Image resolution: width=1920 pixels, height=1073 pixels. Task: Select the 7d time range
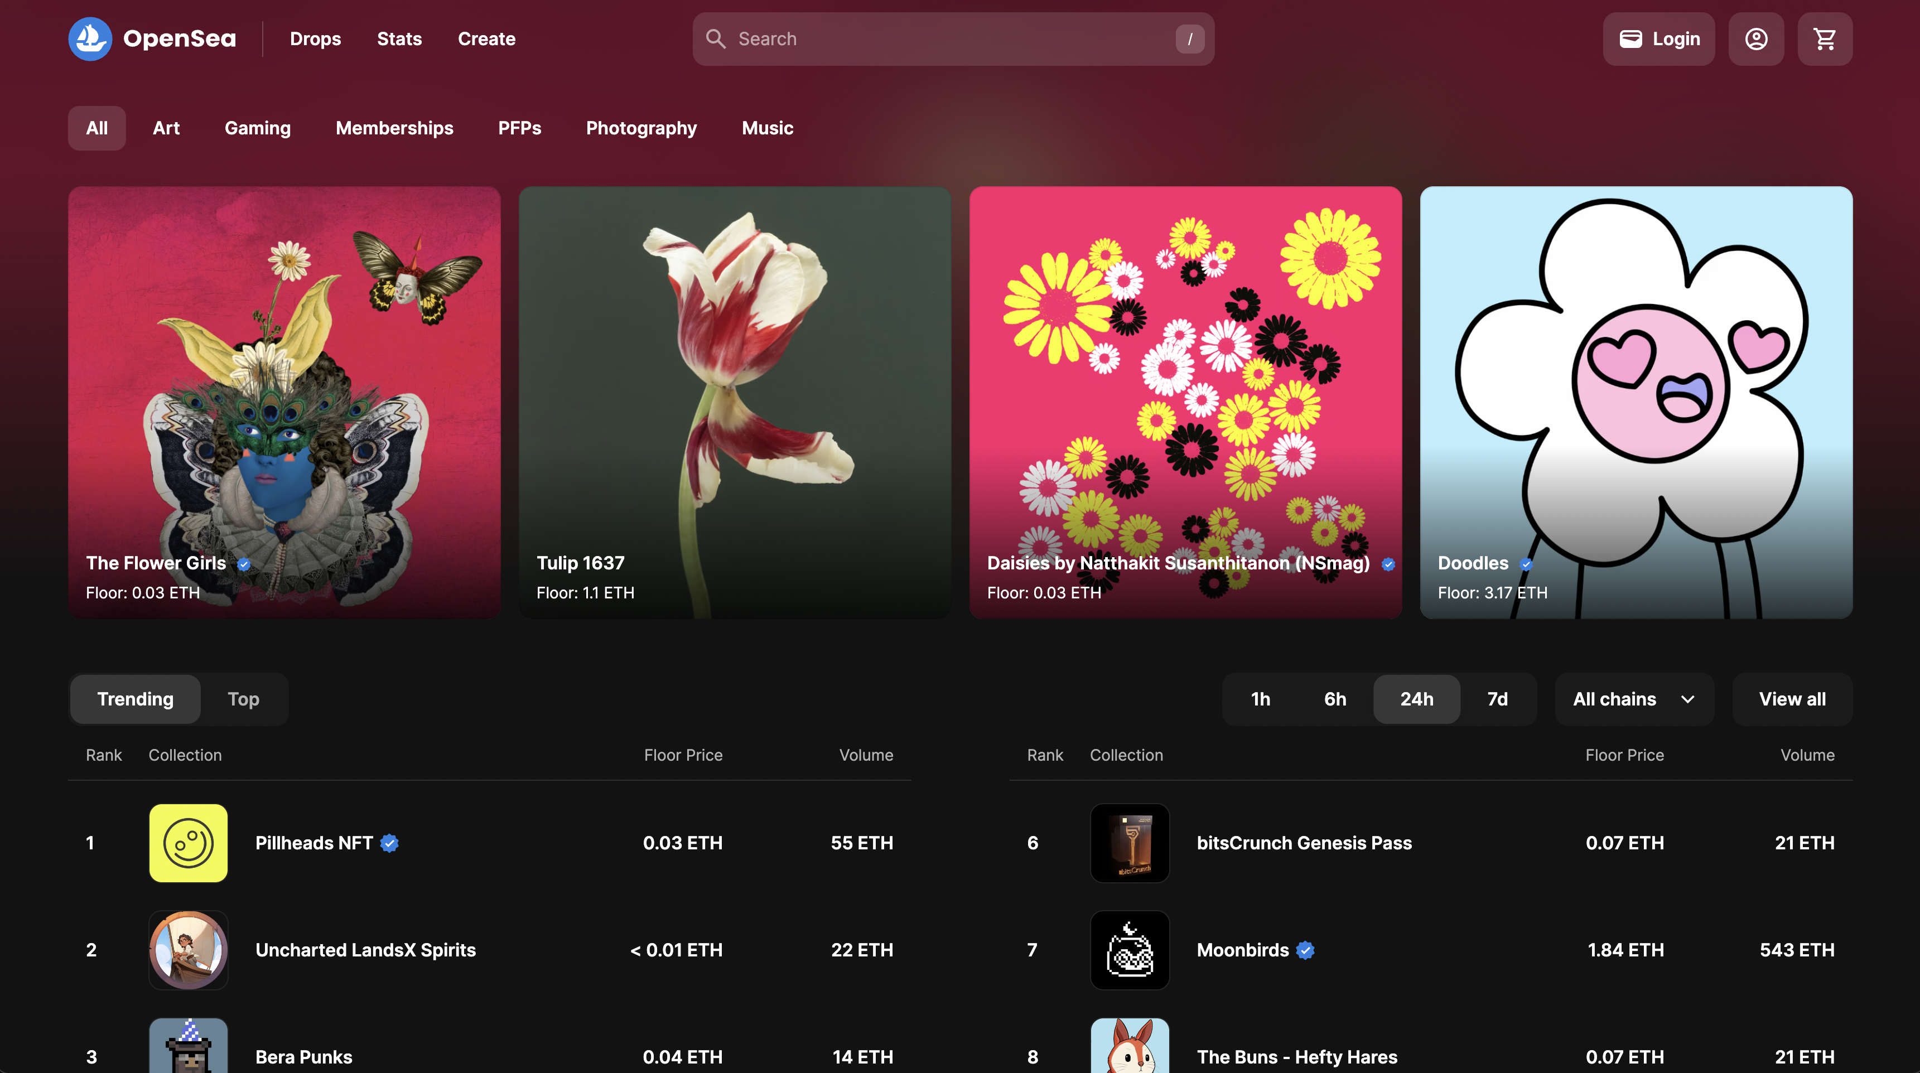point(1497,699)
